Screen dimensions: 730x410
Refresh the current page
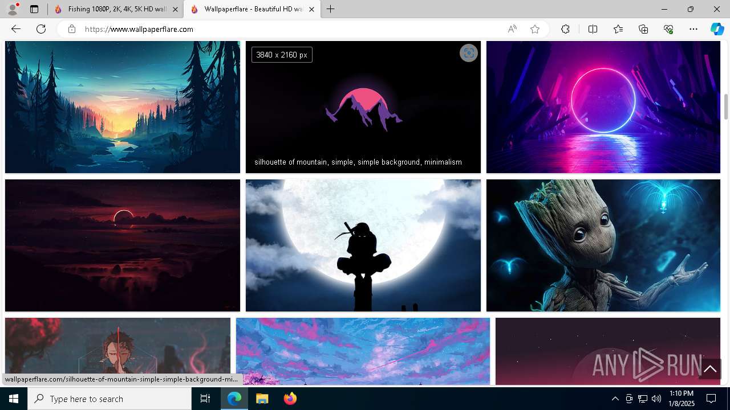41,29
